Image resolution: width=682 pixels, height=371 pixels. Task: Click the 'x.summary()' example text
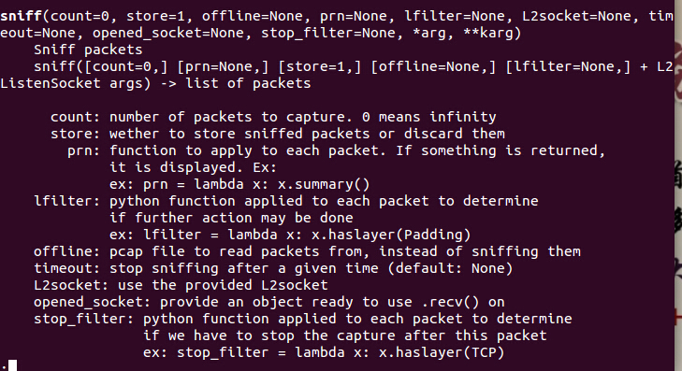point(324,185)
